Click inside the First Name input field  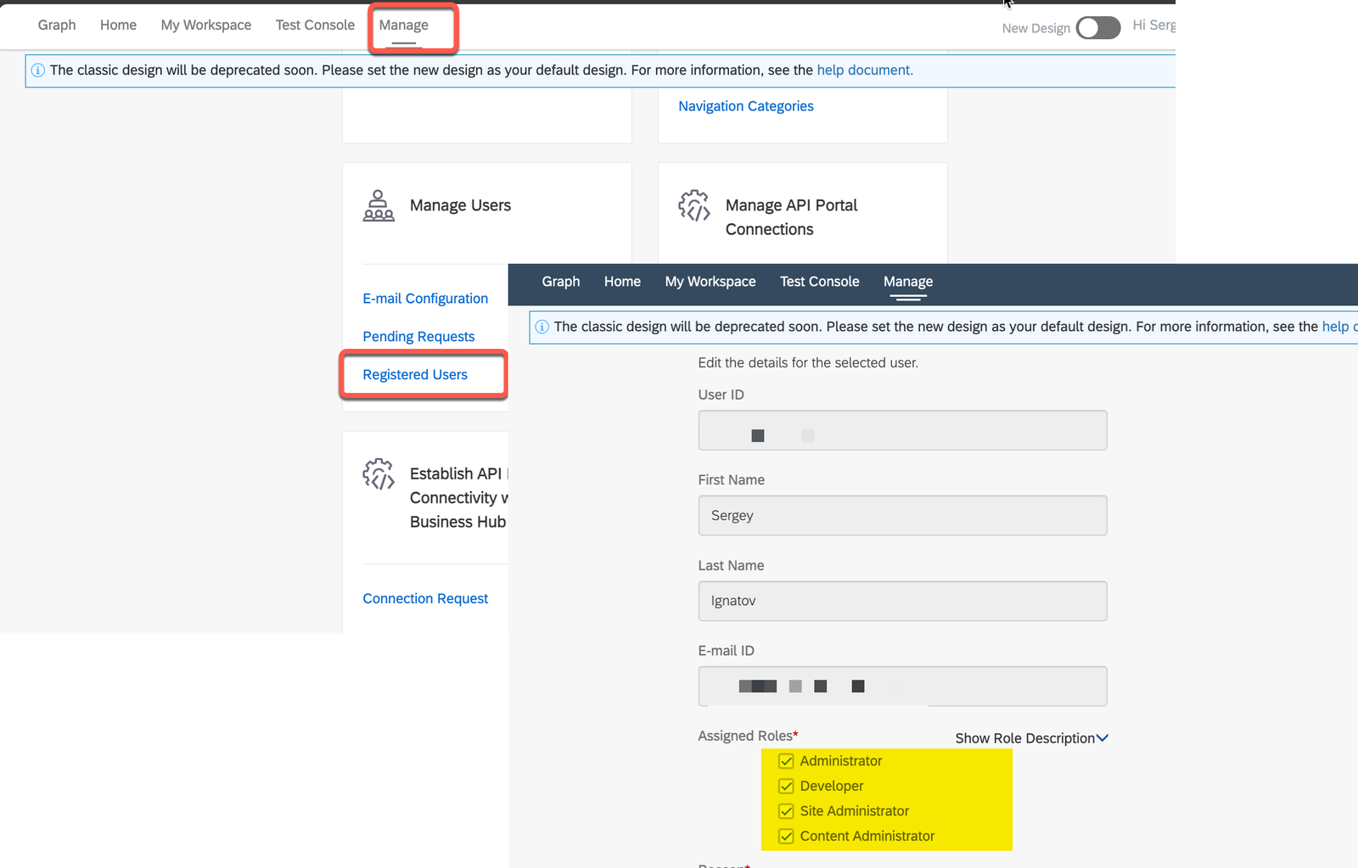click(902, 515)
